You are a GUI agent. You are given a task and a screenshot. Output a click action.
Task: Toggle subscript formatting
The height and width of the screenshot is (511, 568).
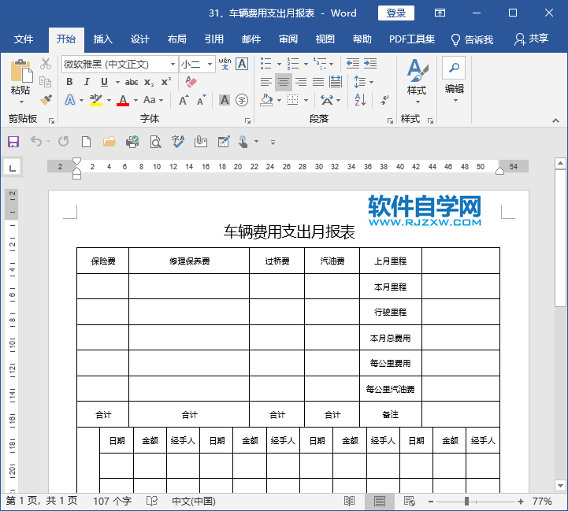tap(149, 82)
